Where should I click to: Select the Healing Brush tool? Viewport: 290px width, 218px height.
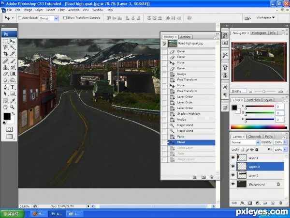(x=5, y=61)
